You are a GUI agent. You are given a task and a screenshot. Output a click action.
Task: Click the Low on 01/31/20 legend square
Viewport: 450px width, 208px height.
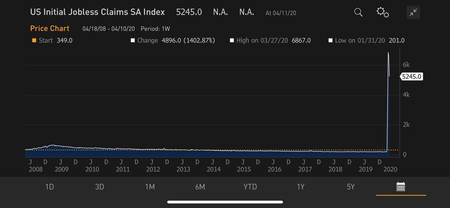pyautogui.click(x=330, y=40)
